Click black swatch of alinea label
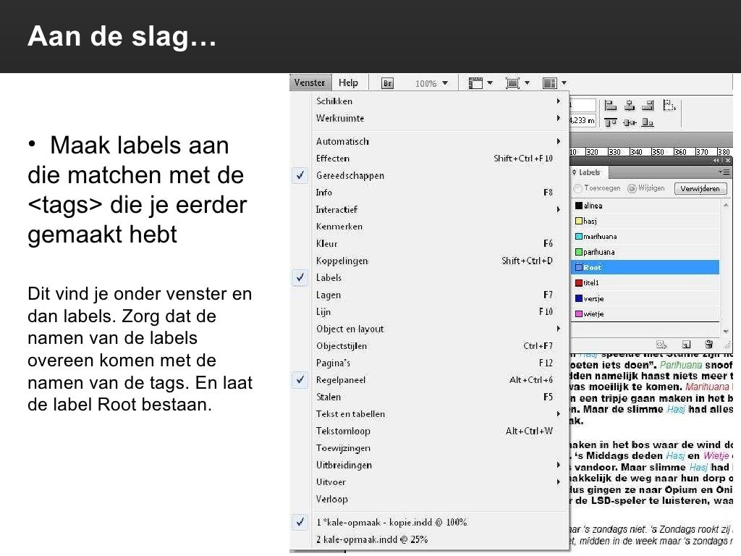This screenshot has width=741, height=556. click(578, 206)
